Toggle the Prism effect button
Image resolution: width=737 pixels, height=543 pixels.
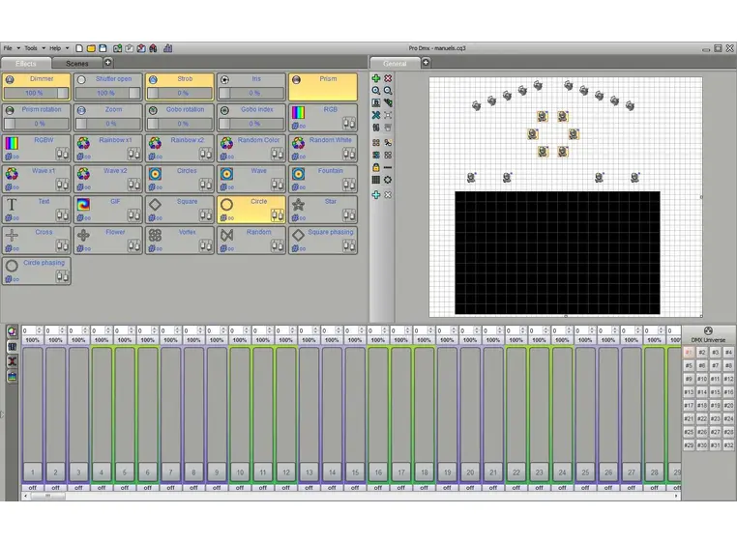[322, 87]
